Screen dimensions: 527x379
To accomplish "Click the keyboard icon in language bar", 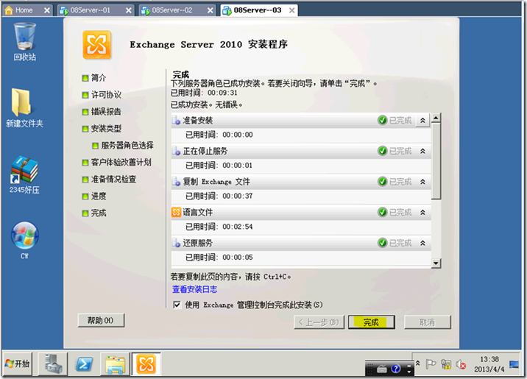I will tap(382, 369).
